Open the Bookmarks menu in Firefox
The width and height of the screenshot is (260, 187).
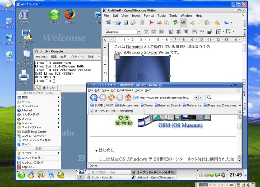(x=125, y=90)
